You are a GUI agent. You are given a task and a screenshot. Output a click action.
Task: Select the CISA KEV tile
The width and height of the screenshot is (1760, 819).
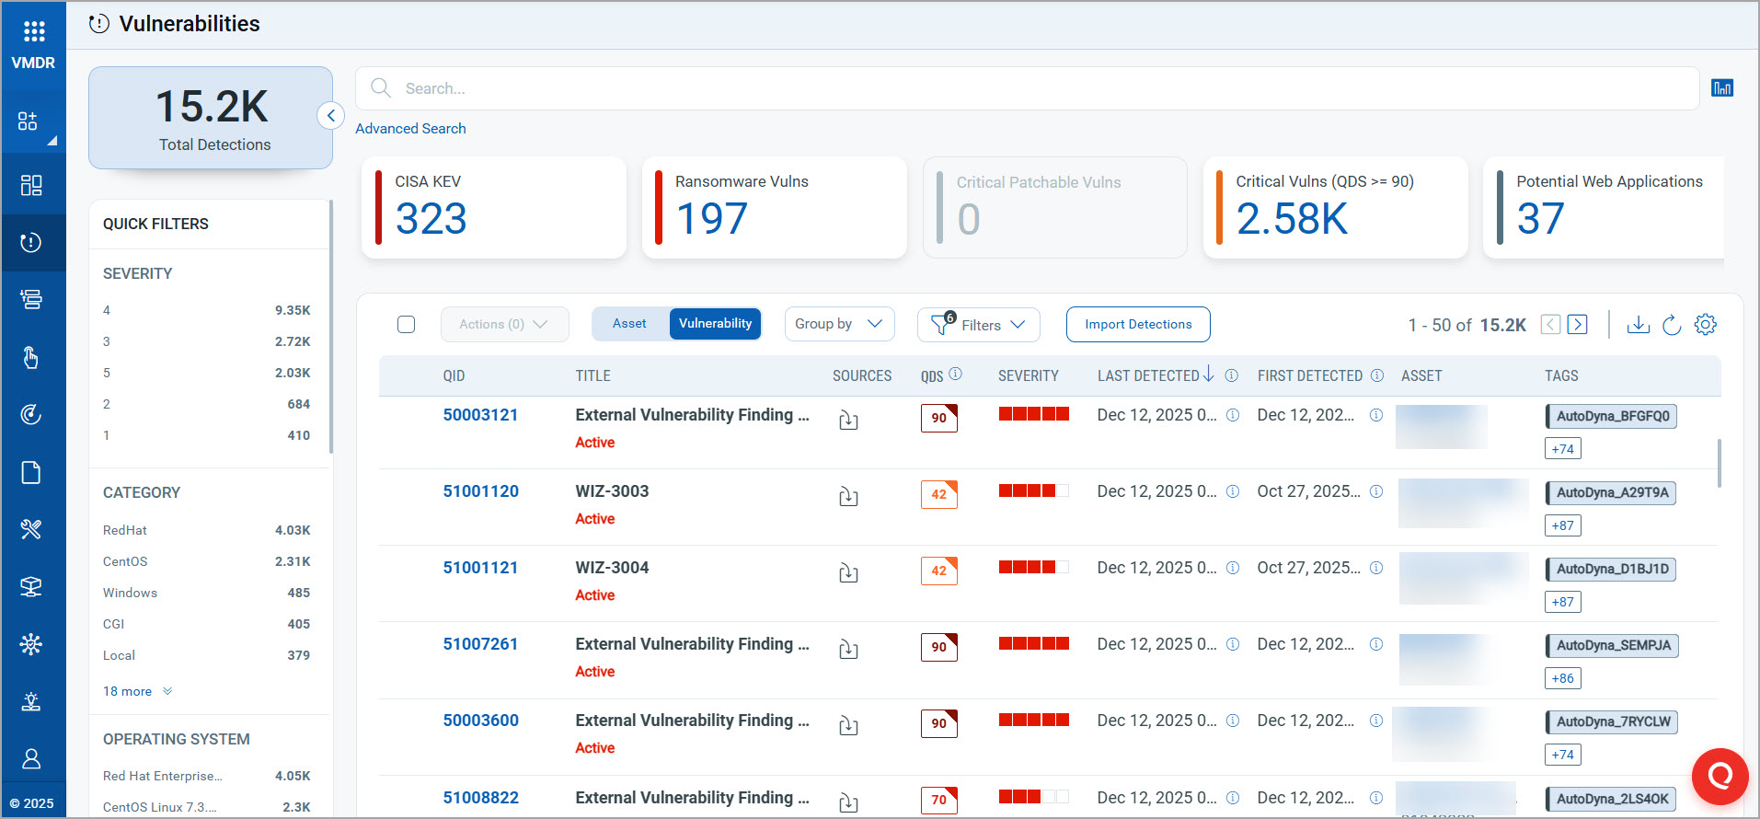(494, 208)
